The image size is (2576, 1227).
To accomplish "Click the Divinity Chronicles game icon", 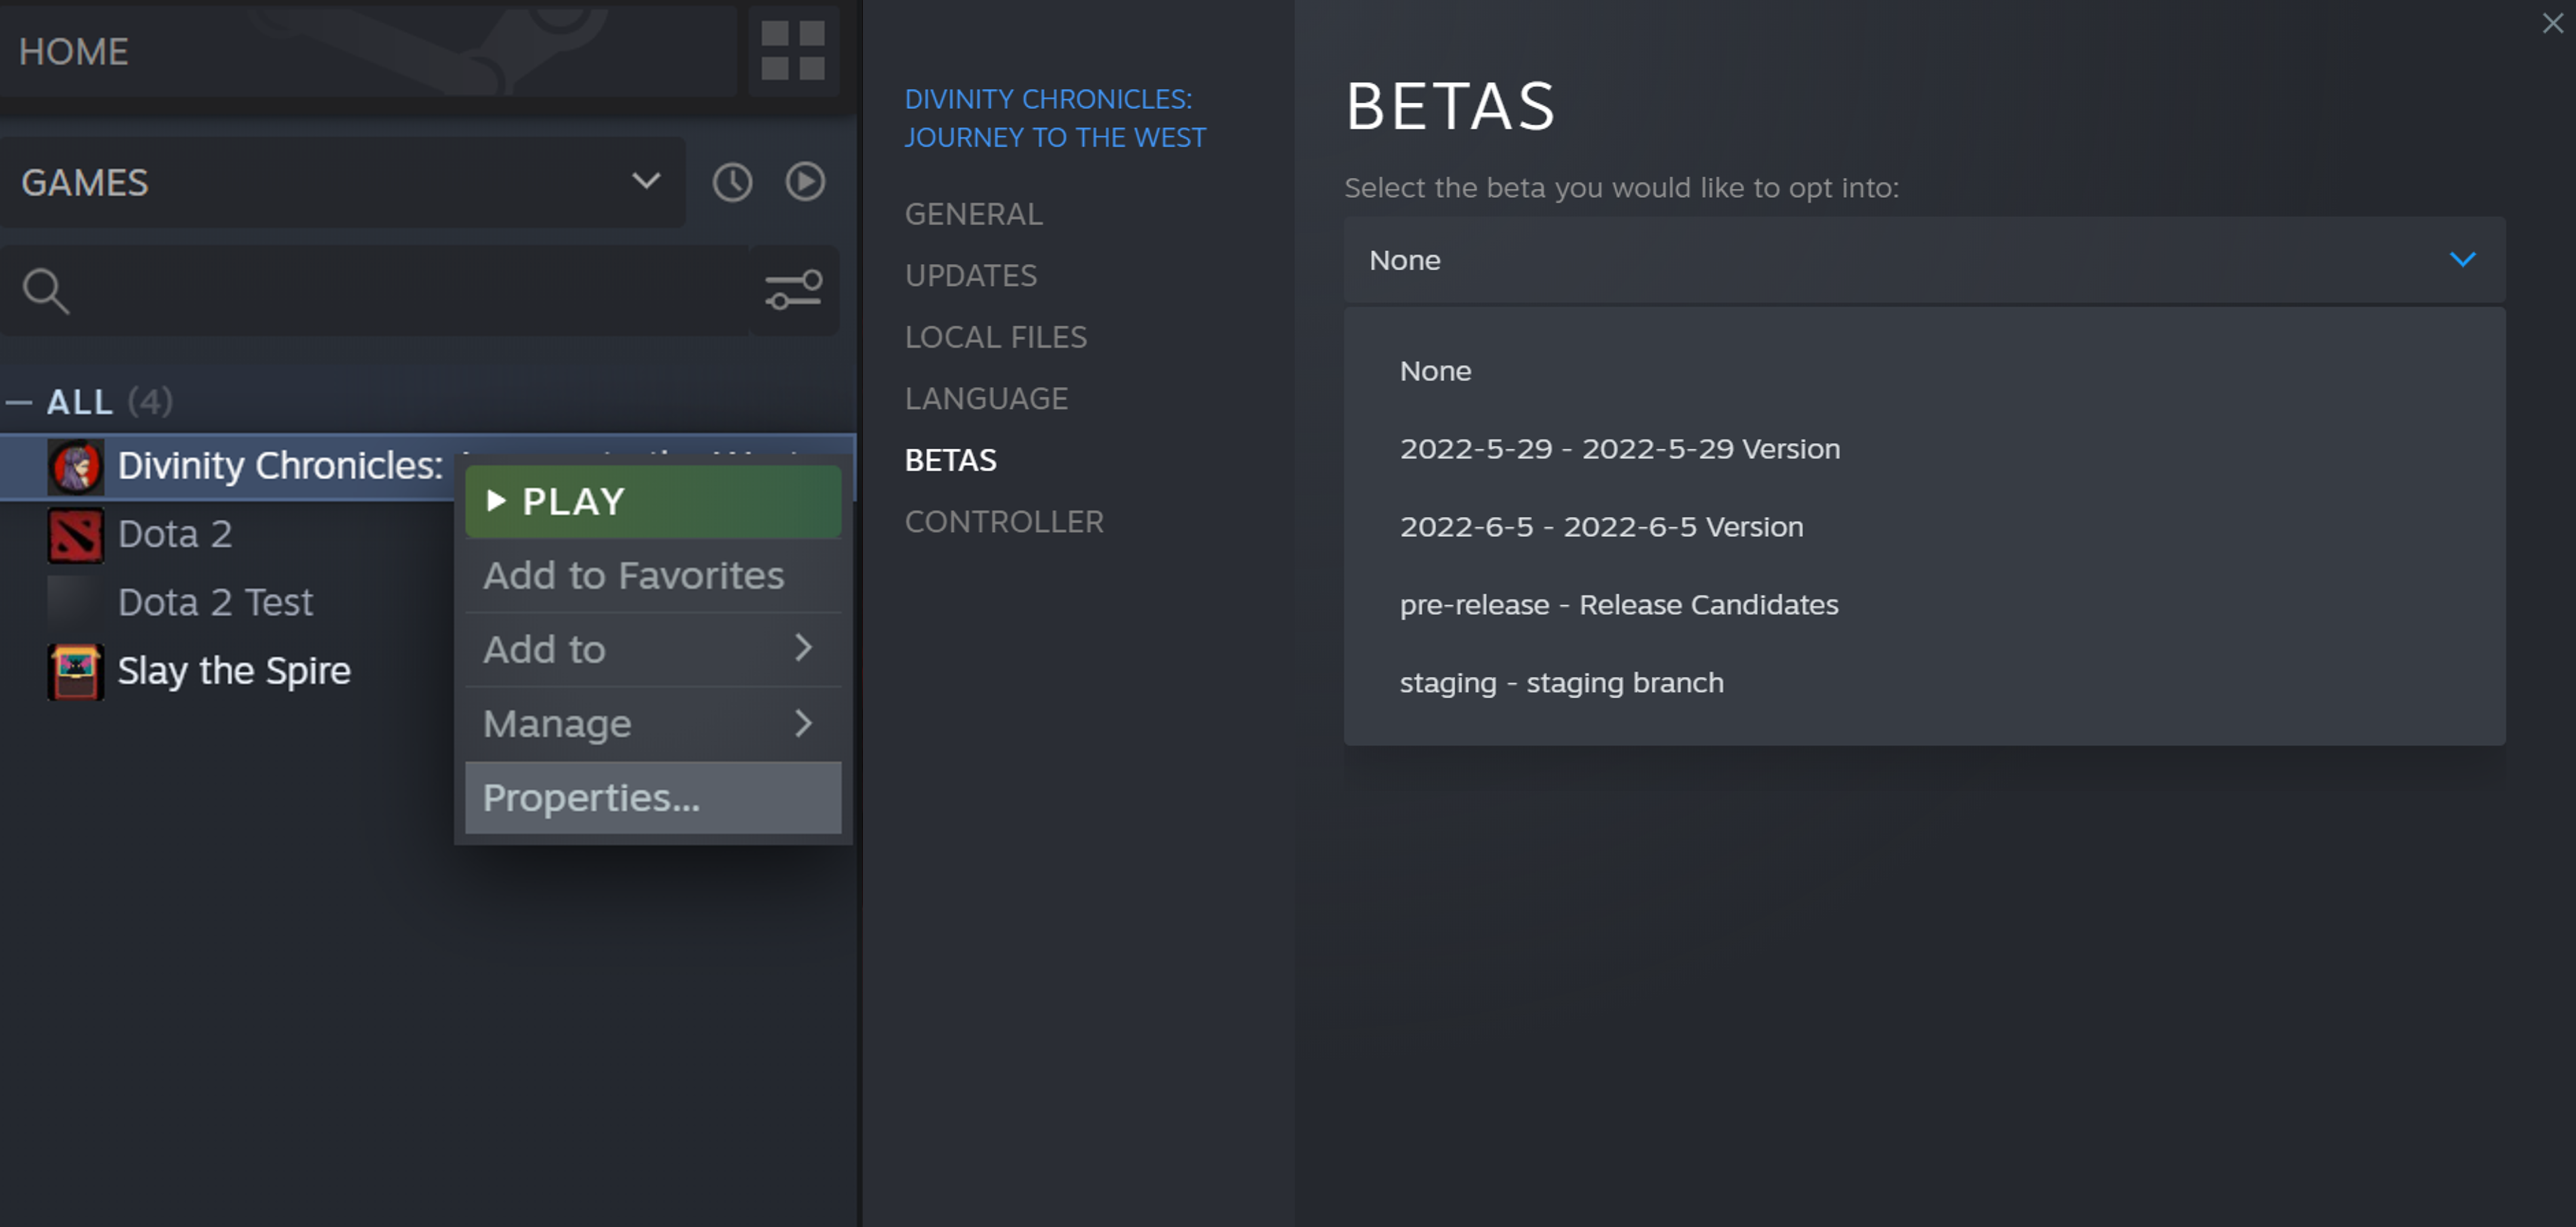I will [x=76, y=467].
